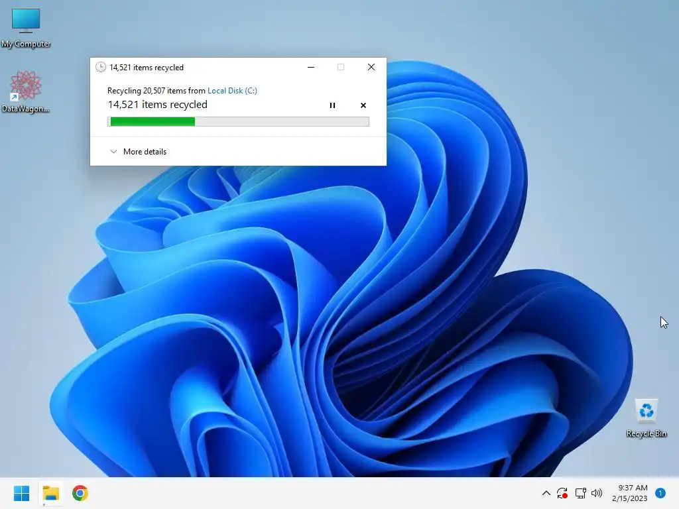This screenshot has width=679, height=509.
Task: Click the green recycling progress bar
Action: tap(238, 122)
